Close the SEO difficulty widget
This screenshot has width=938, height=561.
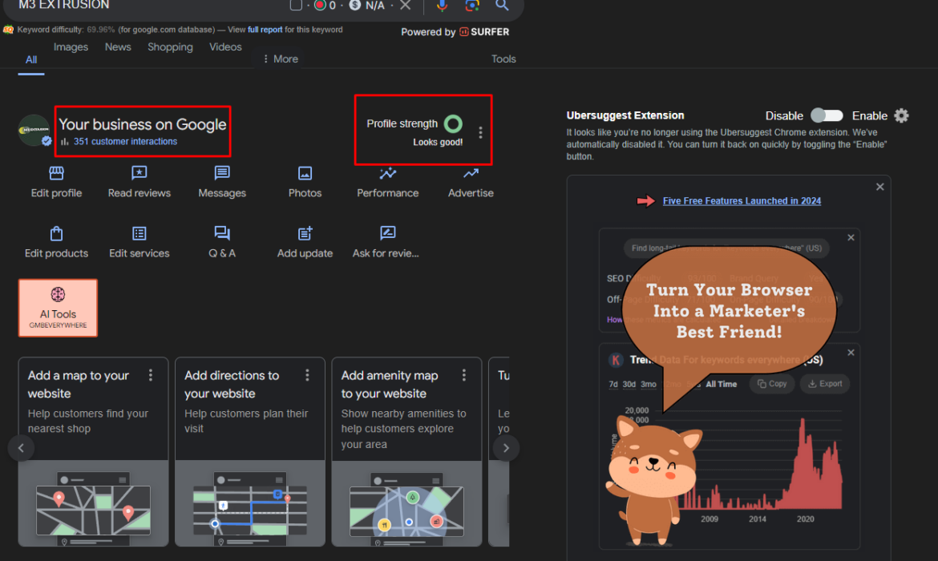(x=851, y=237)
